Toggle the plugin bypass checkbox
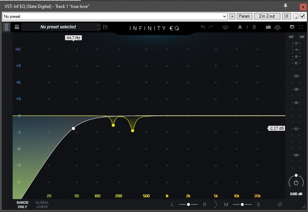The height and width of the screenshot is (212, 308). point(303,16)
